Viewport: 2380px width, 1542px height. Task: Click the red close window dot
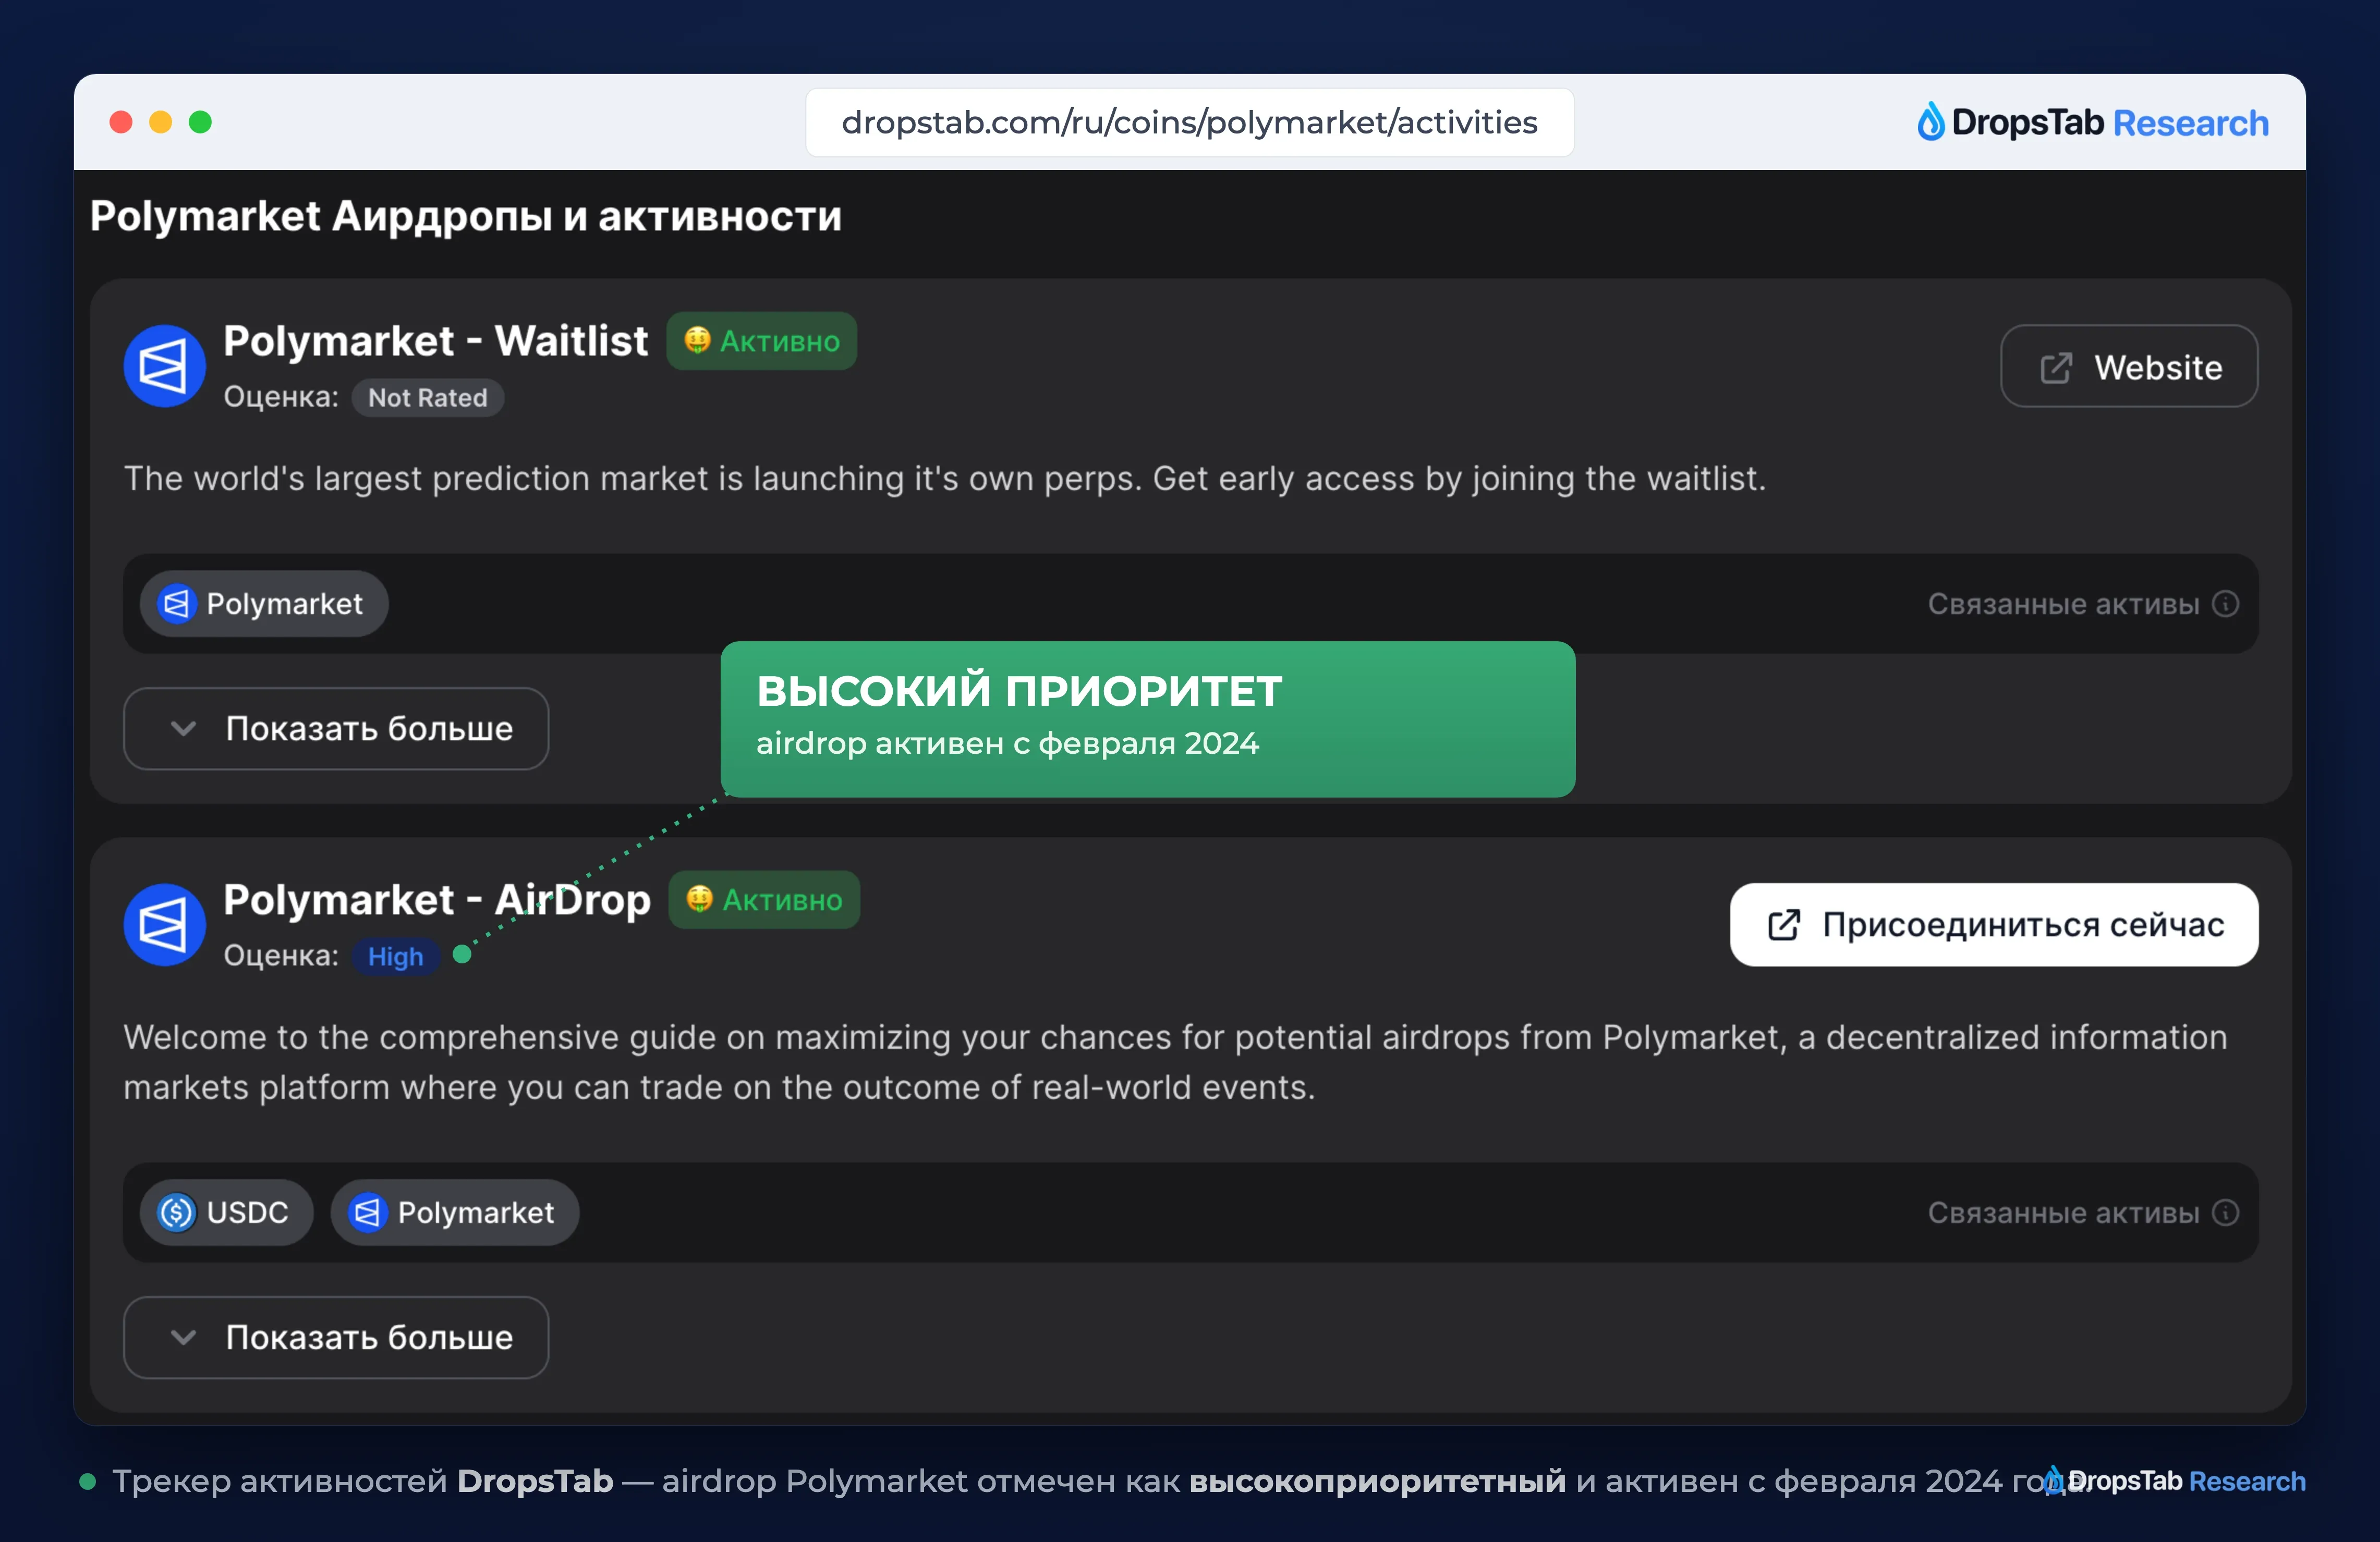point(121,122)
